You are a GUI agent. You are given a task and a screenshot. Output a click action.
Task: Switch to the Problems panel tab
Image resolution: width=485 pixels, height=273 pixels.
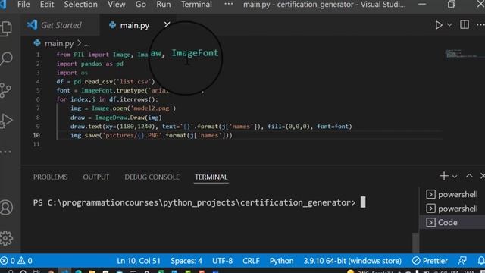pyautogui.click(x=51, y=177)
